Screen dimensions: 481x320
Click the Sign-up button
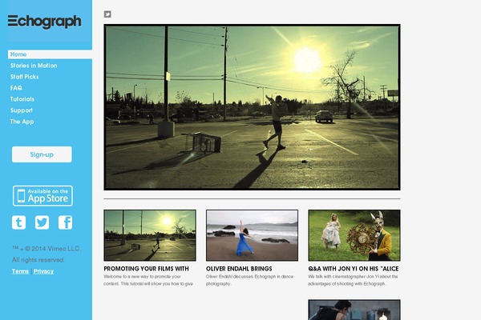click(x=42, y=154)
